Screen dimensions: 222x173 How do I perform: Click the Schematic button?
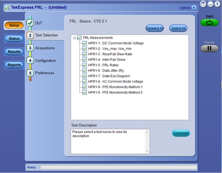tap(181, 133)
